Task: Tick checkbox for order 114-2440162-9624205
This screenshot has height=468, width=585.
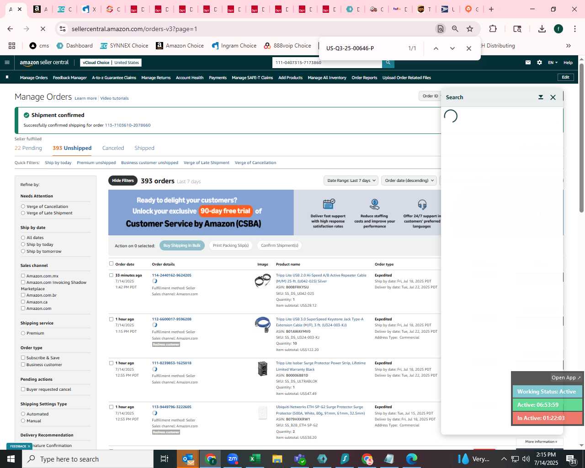Action: click(x=111, y=275)
